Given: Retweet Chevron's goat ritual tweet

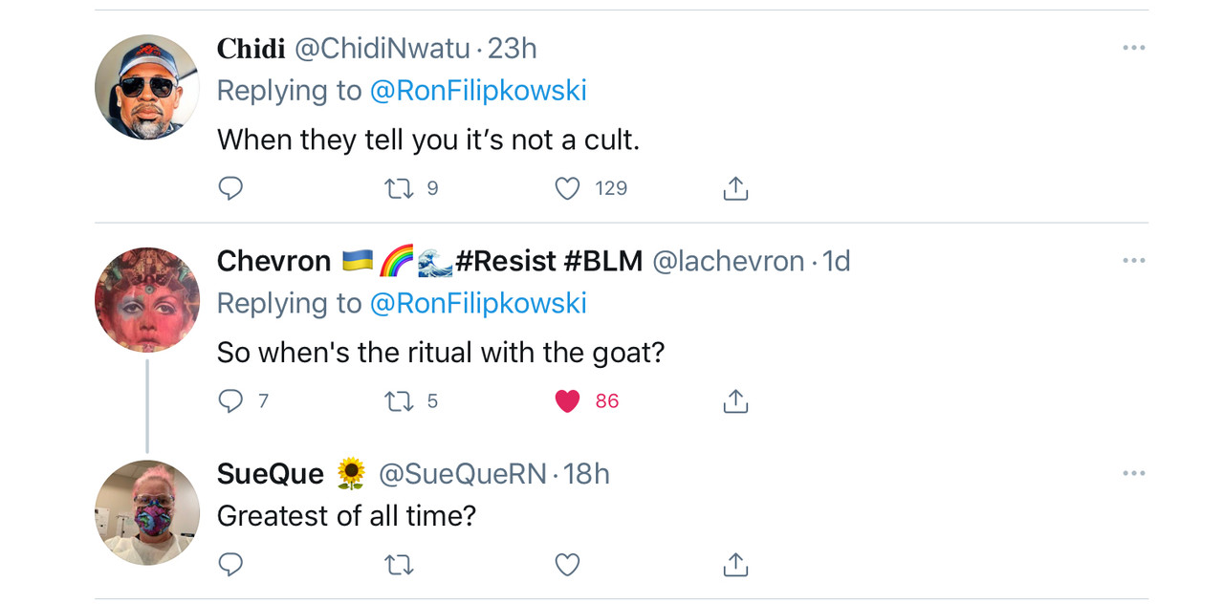Looking at the screenshot, I should (x=398, y=401).
